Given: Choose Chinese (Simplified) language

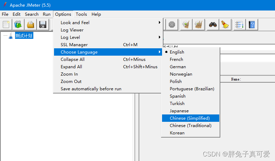Looking at the screenshot, I should 190,118.
